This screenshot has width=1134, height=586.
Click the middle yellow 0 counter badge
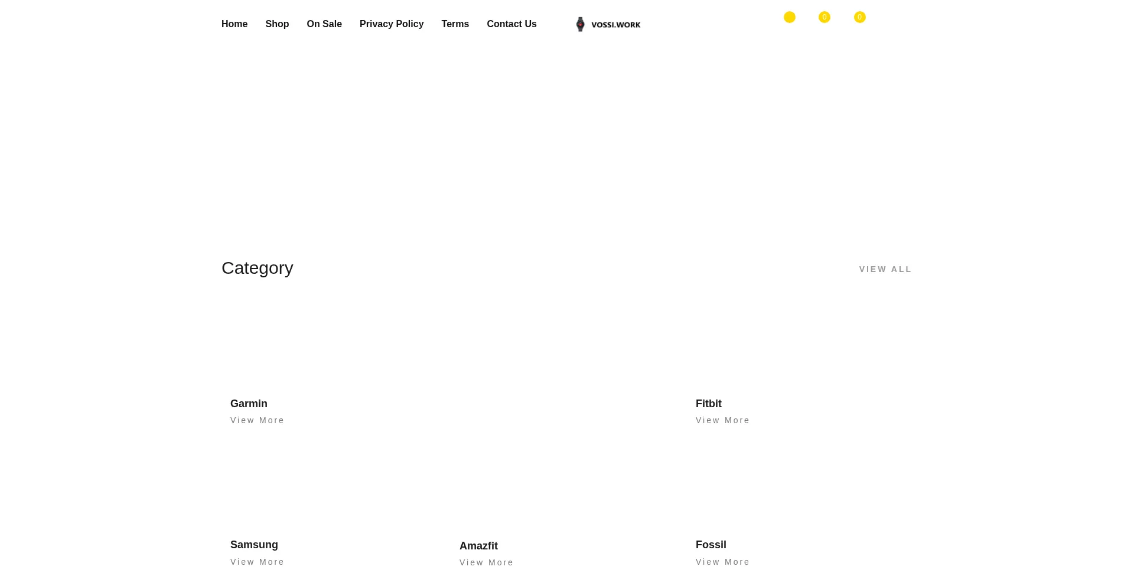click(824, 17)
